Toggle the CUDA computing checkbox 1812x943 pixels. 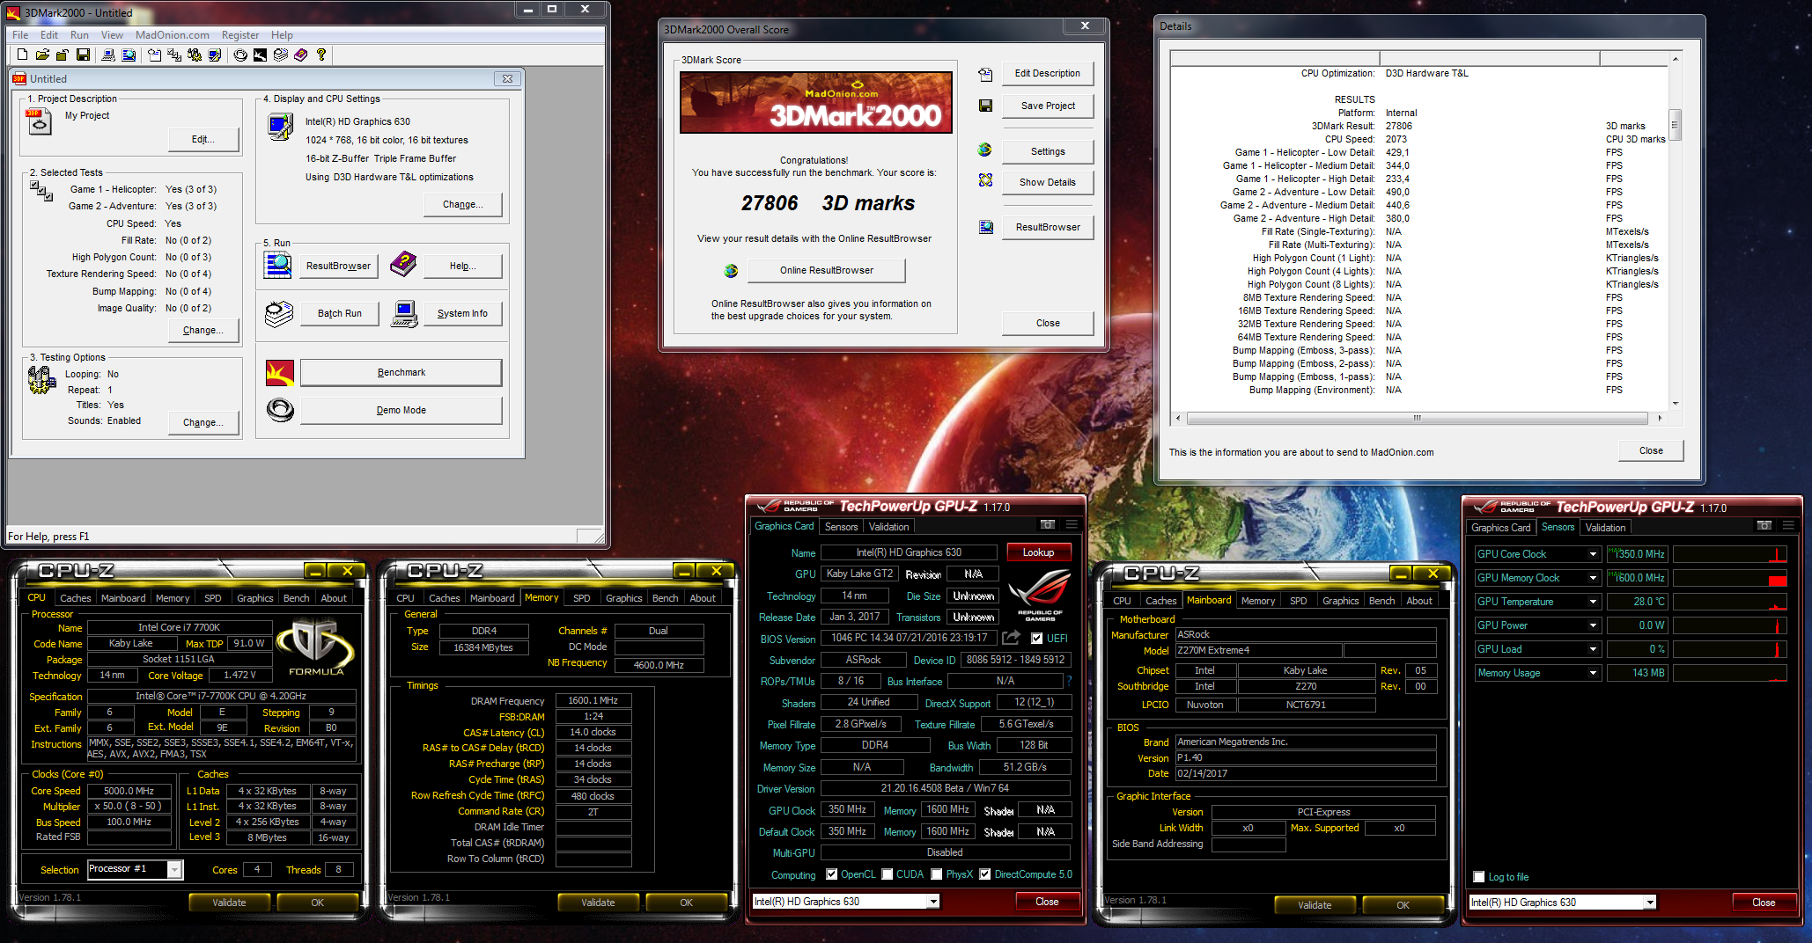pyautogui.click(x=887, y=874)
